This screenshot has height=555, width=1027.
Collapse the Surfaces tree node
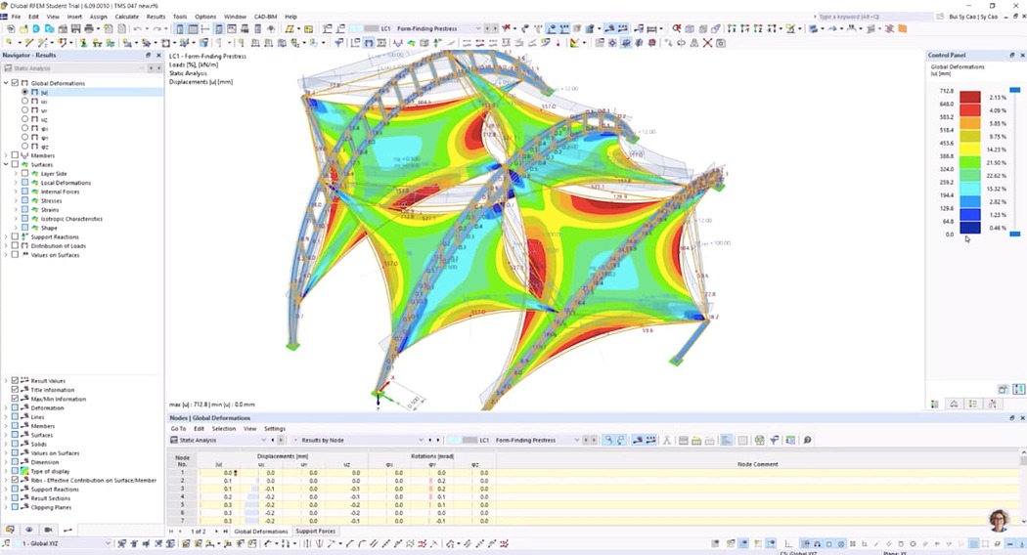click(x=6, y=164)
